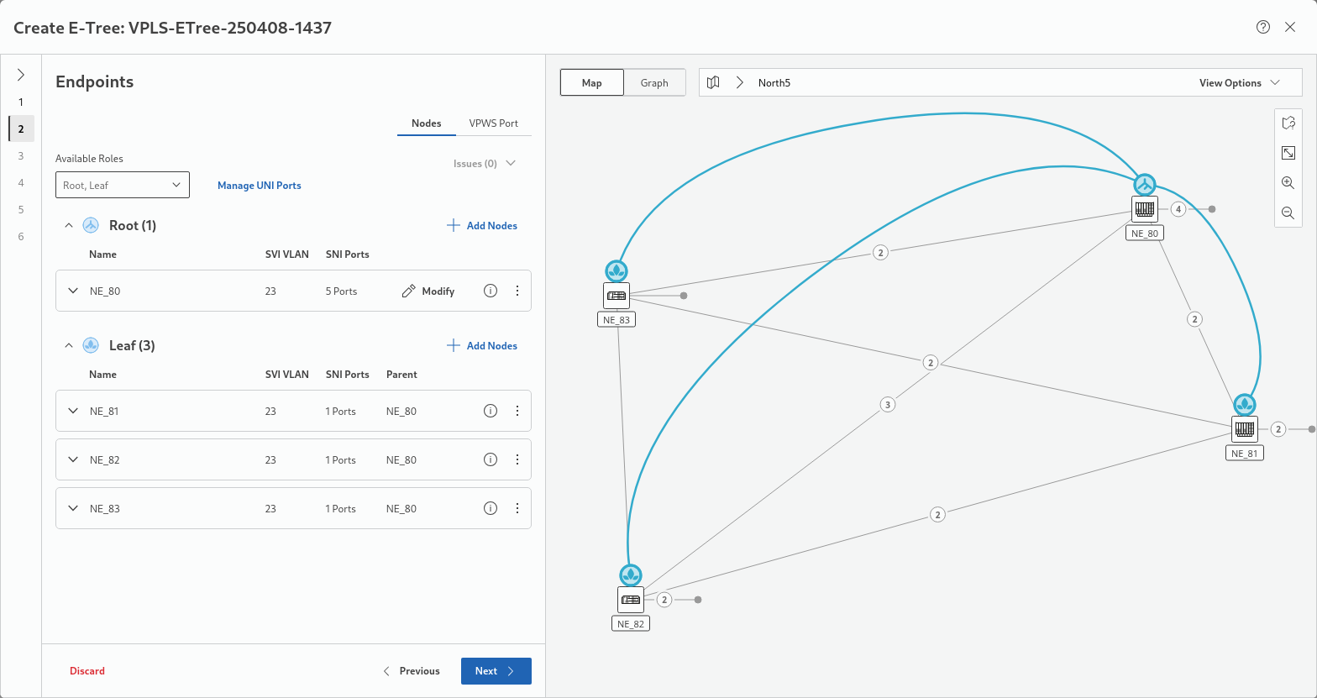Switch to the VPWS Port tab
The height and width of the screenshot is (698, 1317).
494,123
